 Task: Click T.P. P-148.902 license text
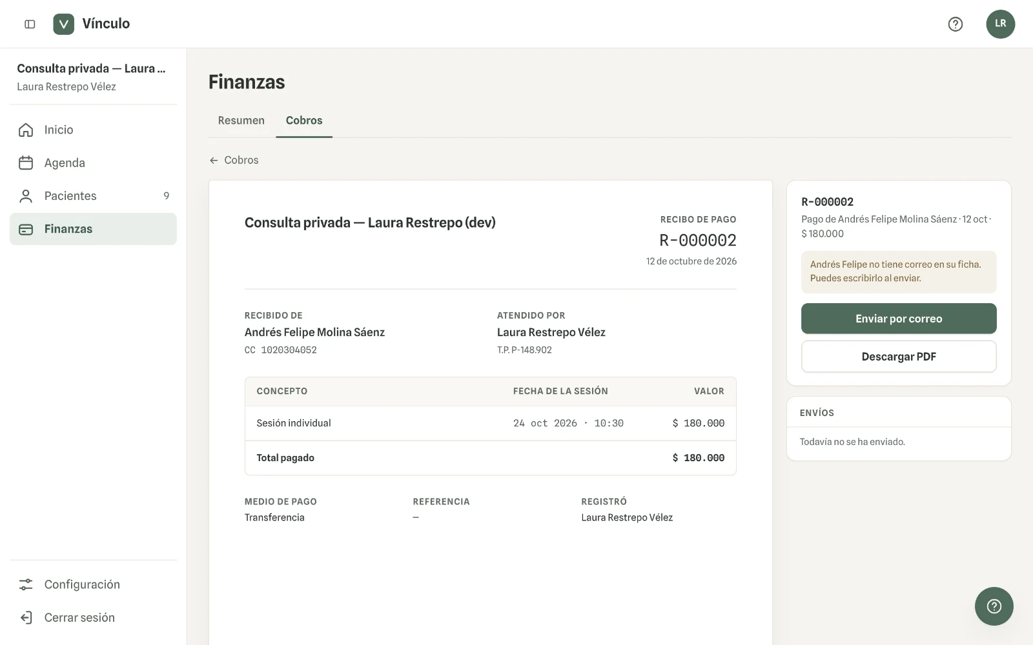click(x=524, y=350)
